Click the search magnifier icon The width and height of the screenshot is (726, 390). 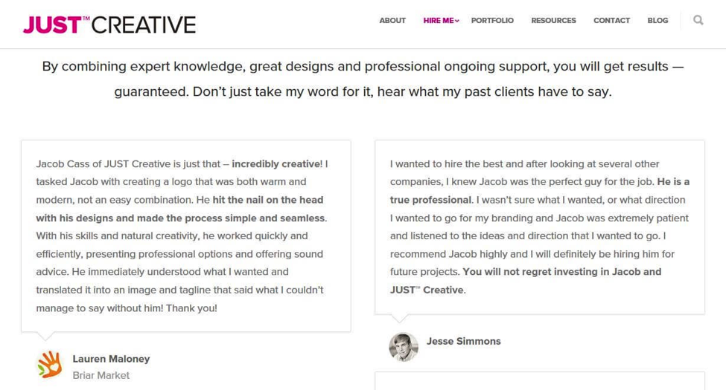click(x=698, y=20)
